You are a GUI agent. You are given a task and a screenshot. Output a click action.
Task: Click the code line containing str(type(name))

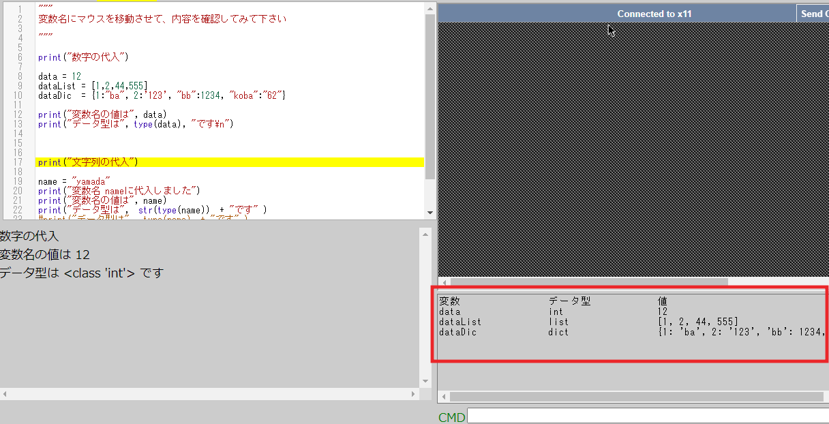coord(153,210)
